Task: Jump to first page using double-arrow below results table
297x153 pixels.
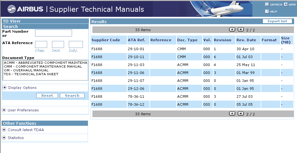Action: tap(241, 114)
